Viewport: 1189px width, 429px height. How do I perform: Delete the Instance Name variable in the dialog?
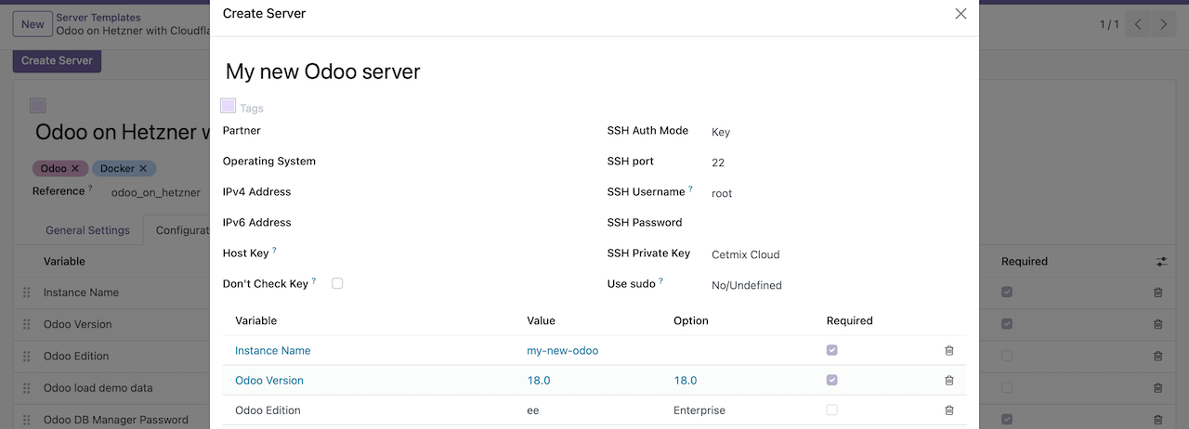point(948,351)
